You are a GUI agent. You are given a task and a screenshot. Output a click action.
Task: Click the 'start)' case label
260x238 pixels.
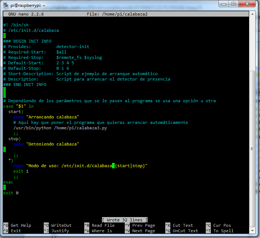pyautogui.click(x=16, y=112)
